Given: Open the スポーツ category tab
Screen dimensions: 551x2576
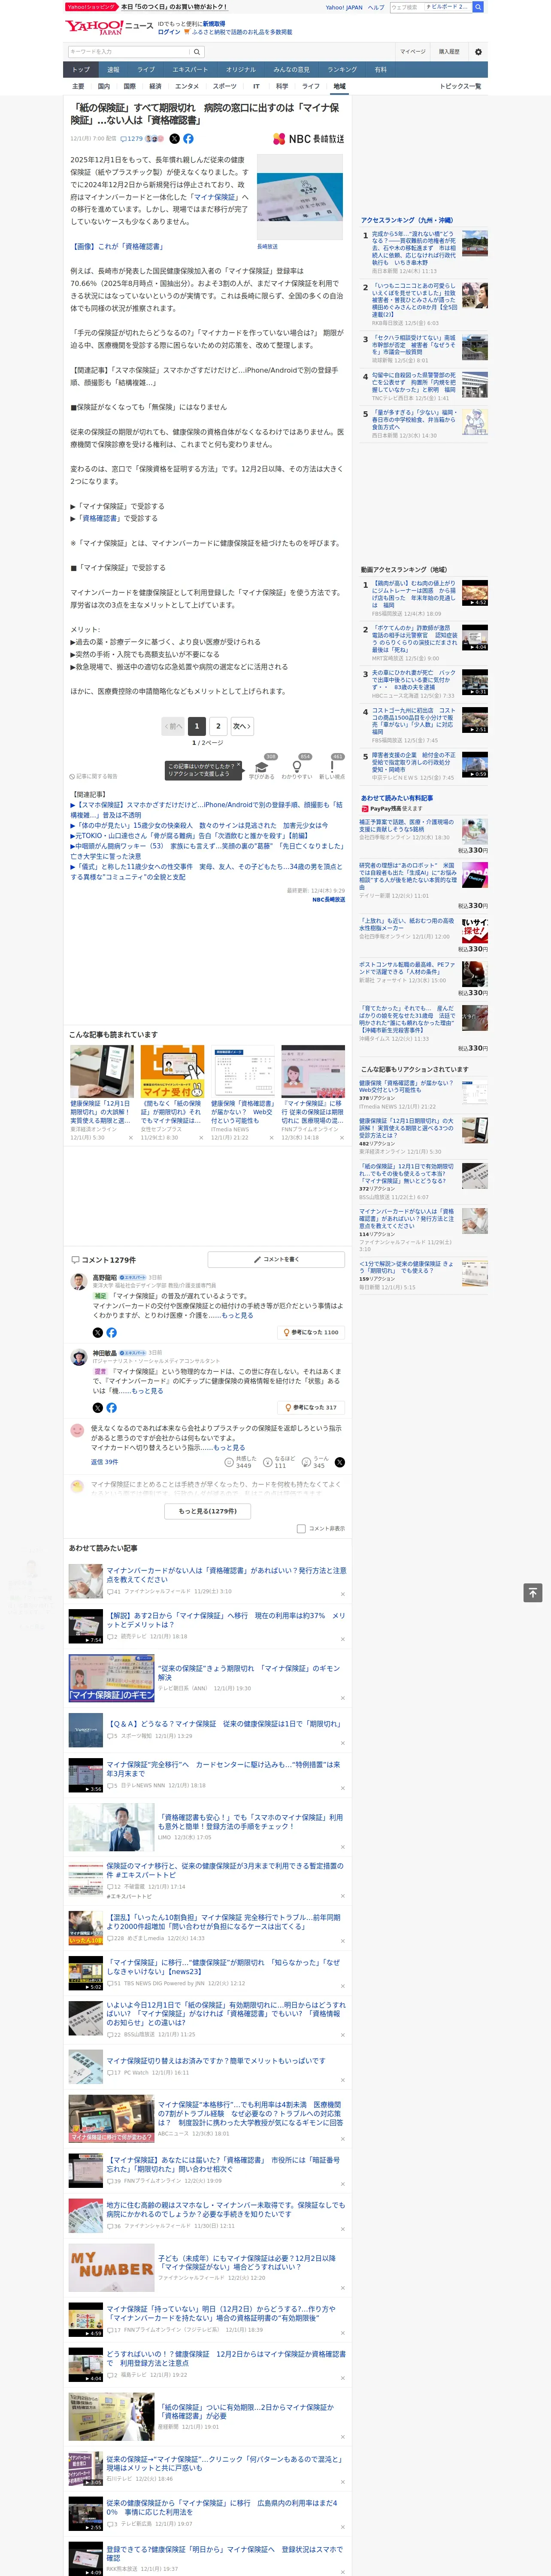Looking at the screenshot, I should pyautogui.click(x=225, y=86).
